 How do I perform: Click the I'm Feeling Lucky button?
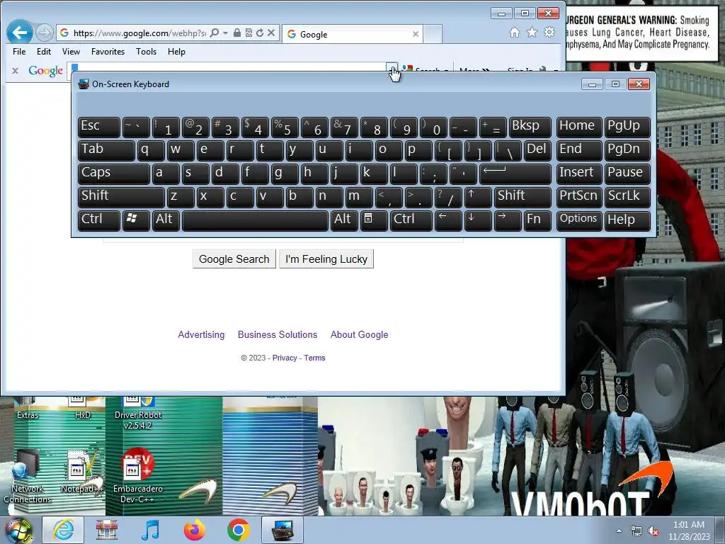326,259
